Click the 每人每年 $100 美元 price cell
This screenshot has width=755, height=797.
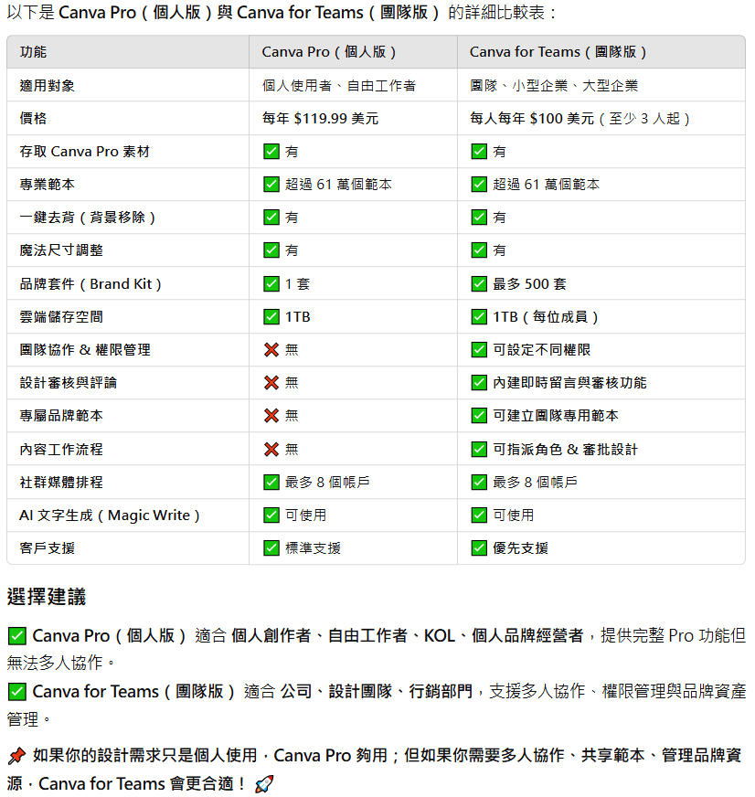click(x=580, y=119)
